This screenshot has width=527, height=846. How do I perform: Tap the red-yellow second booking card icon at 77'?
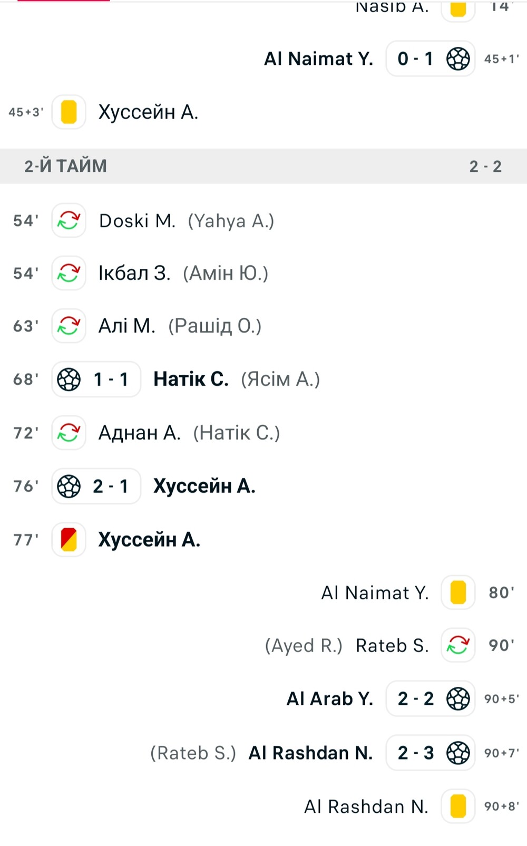[x=69, y=540]
